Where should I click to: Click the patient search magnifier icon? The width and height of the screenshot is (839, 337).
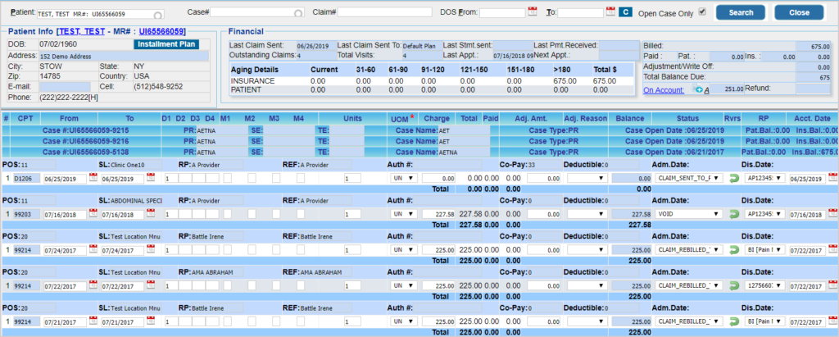click(x=157, y=14)
